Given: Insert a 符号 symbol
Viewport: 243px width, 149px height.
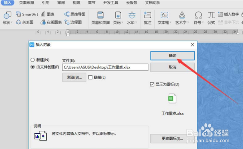Looking at the screenshot, I should click(x=198, y=18).
